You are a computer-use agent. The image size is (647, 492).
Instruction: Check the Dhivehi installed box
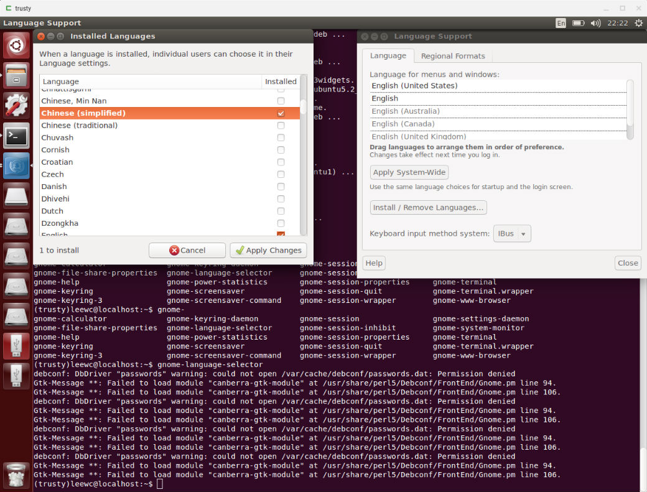[281, 199]
